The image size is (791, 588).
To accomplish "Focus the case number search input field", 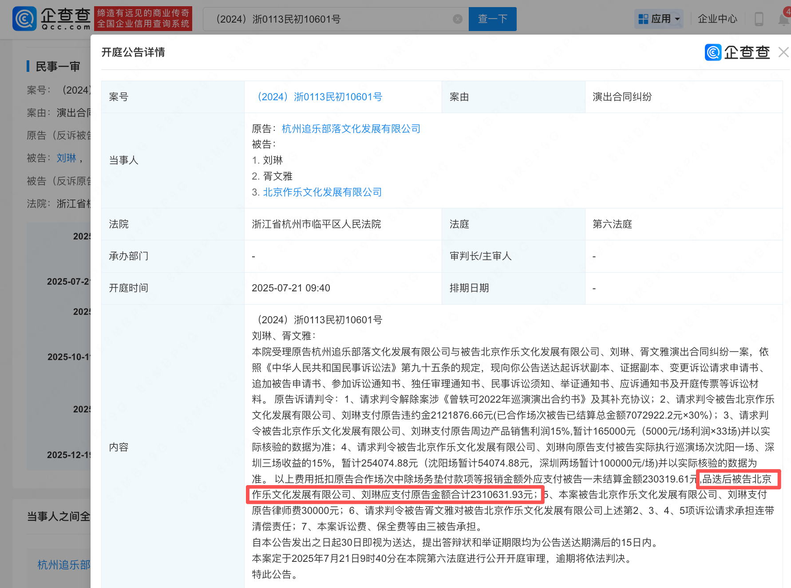I will pos(328,19).
